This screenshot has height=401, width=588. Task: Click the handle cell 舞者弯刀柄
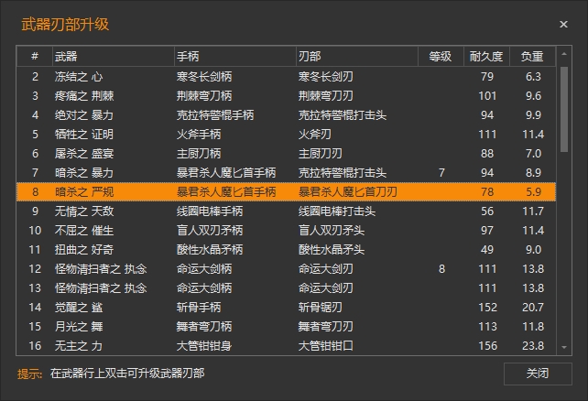pyautogui.click(x=204, y=327)
